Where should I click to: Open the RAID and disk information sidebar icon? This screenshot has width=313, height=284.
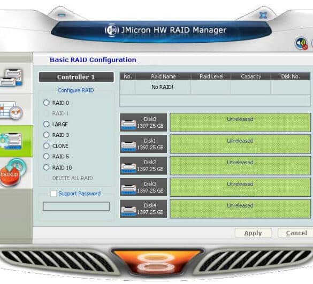pos(11,78)
